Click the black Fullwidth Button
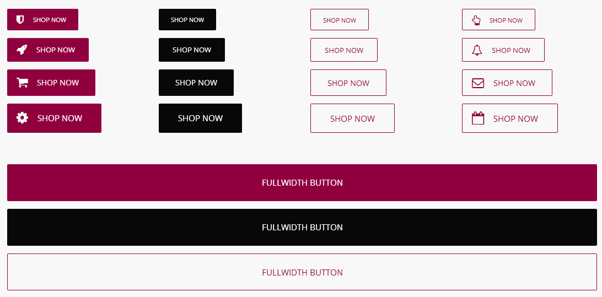Image resolution: width=602 pixels, height=297 pixels. pyautogui.click(x=302, y=227)
